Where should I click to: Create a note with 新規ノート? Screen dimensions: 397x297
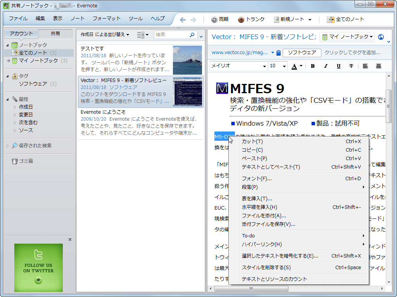coord(289,19)
